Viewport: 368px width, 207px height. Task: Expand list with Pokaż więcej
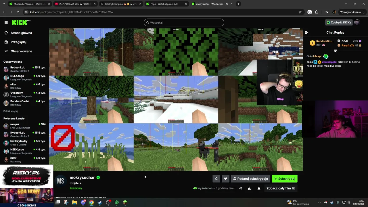click(11, 111)
